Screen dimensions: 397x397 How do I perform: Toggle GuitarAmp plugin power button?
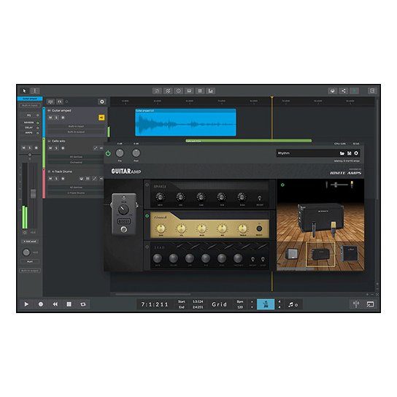click(108, 153)
